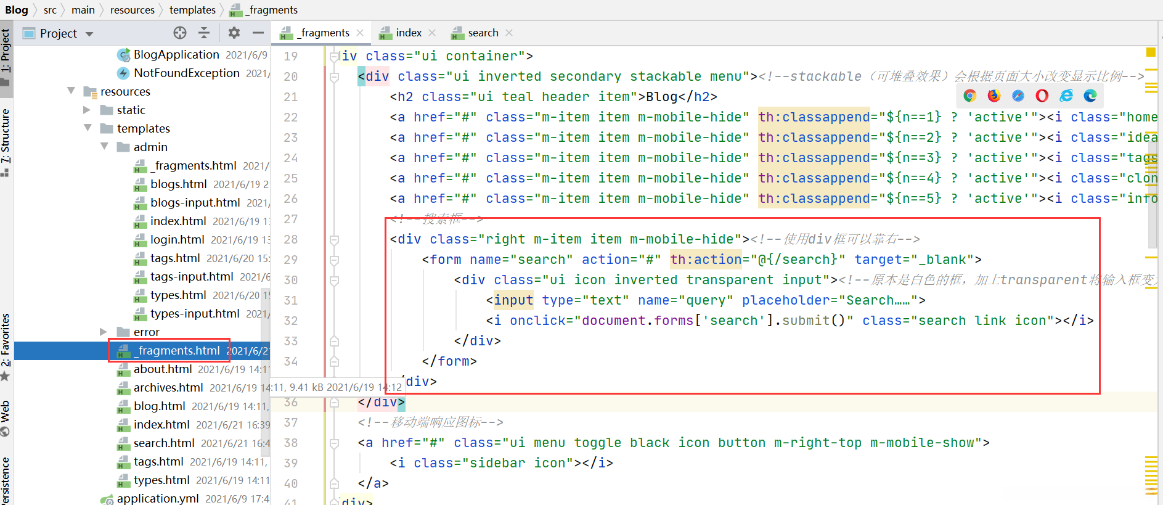Click main in the breadcrumb path
This screenshot has height=505, width=1163.
83,10
